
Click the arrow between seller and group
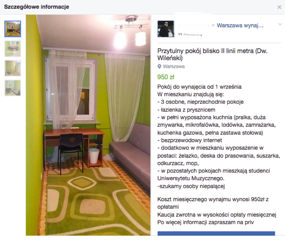tap(213, 25)
